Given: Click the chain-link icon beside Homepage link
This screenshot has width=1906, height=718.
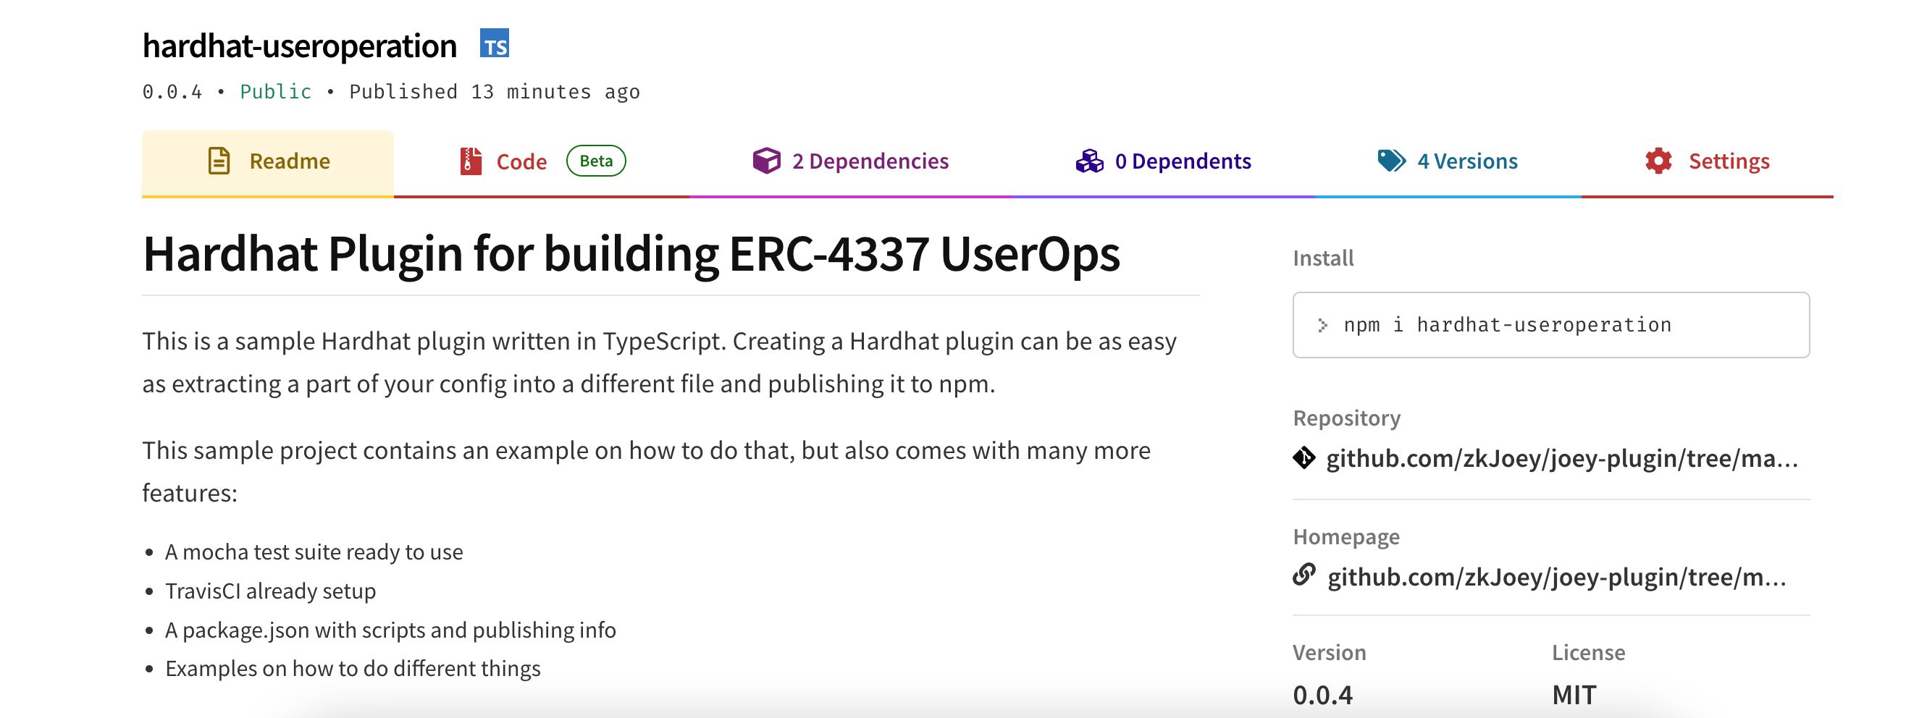Looking at the screenshot, I should [1304, 575].
